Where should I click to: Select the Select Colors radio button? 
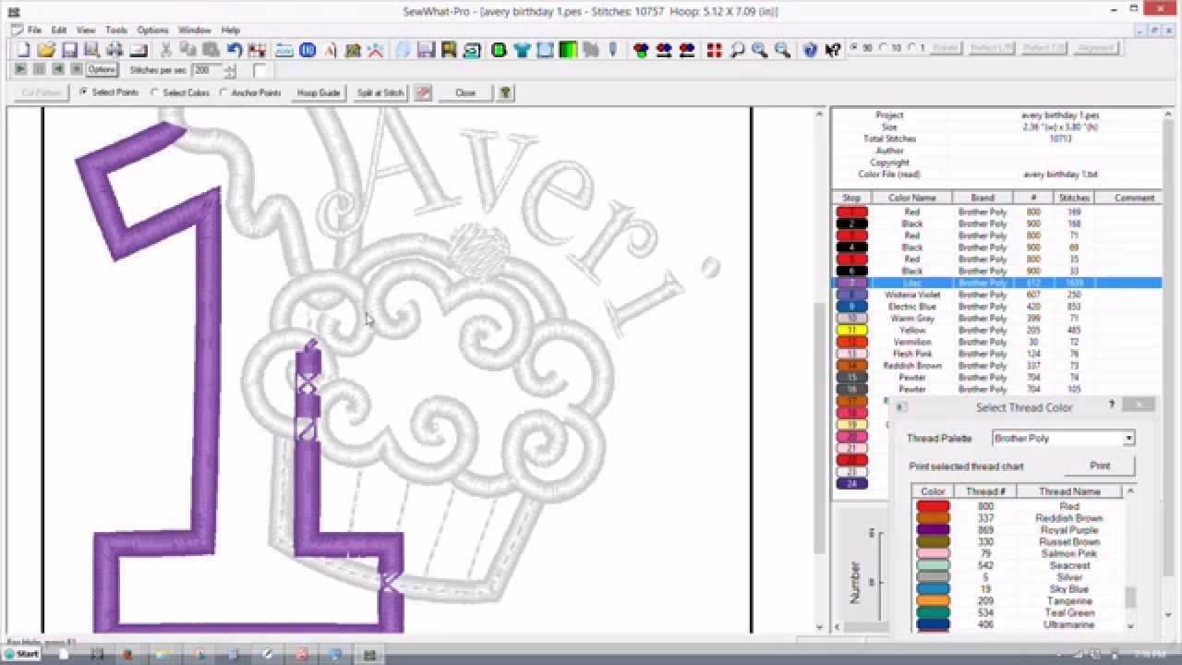click(155, 92)
